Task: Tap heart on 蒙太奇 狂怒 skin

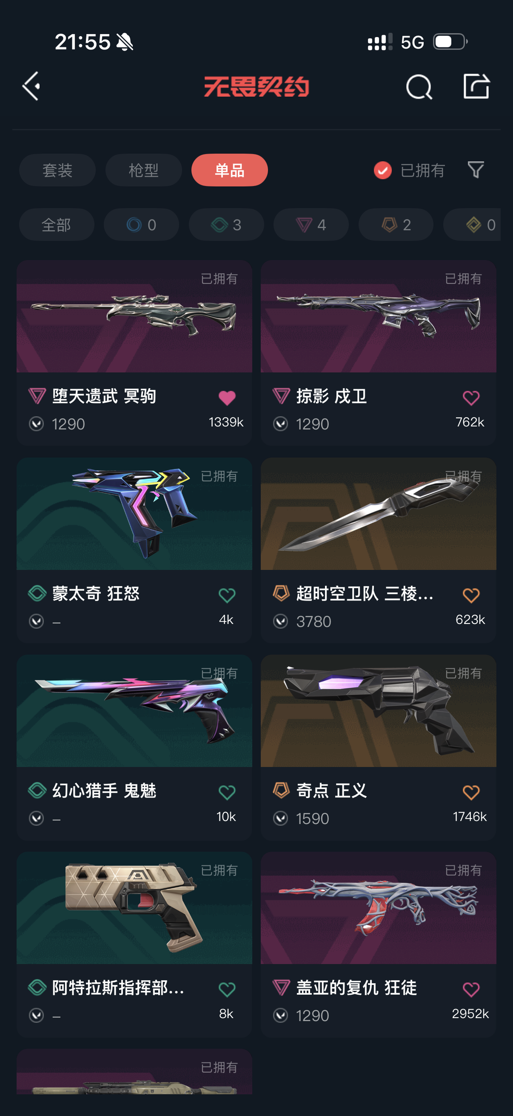Action: [x=227, y=595]
